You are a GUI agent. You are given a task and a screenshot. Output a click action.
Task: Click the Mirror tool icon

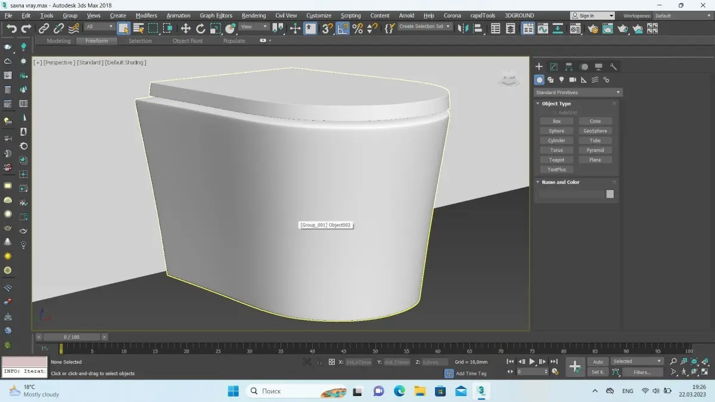click(x=463, y=28)
